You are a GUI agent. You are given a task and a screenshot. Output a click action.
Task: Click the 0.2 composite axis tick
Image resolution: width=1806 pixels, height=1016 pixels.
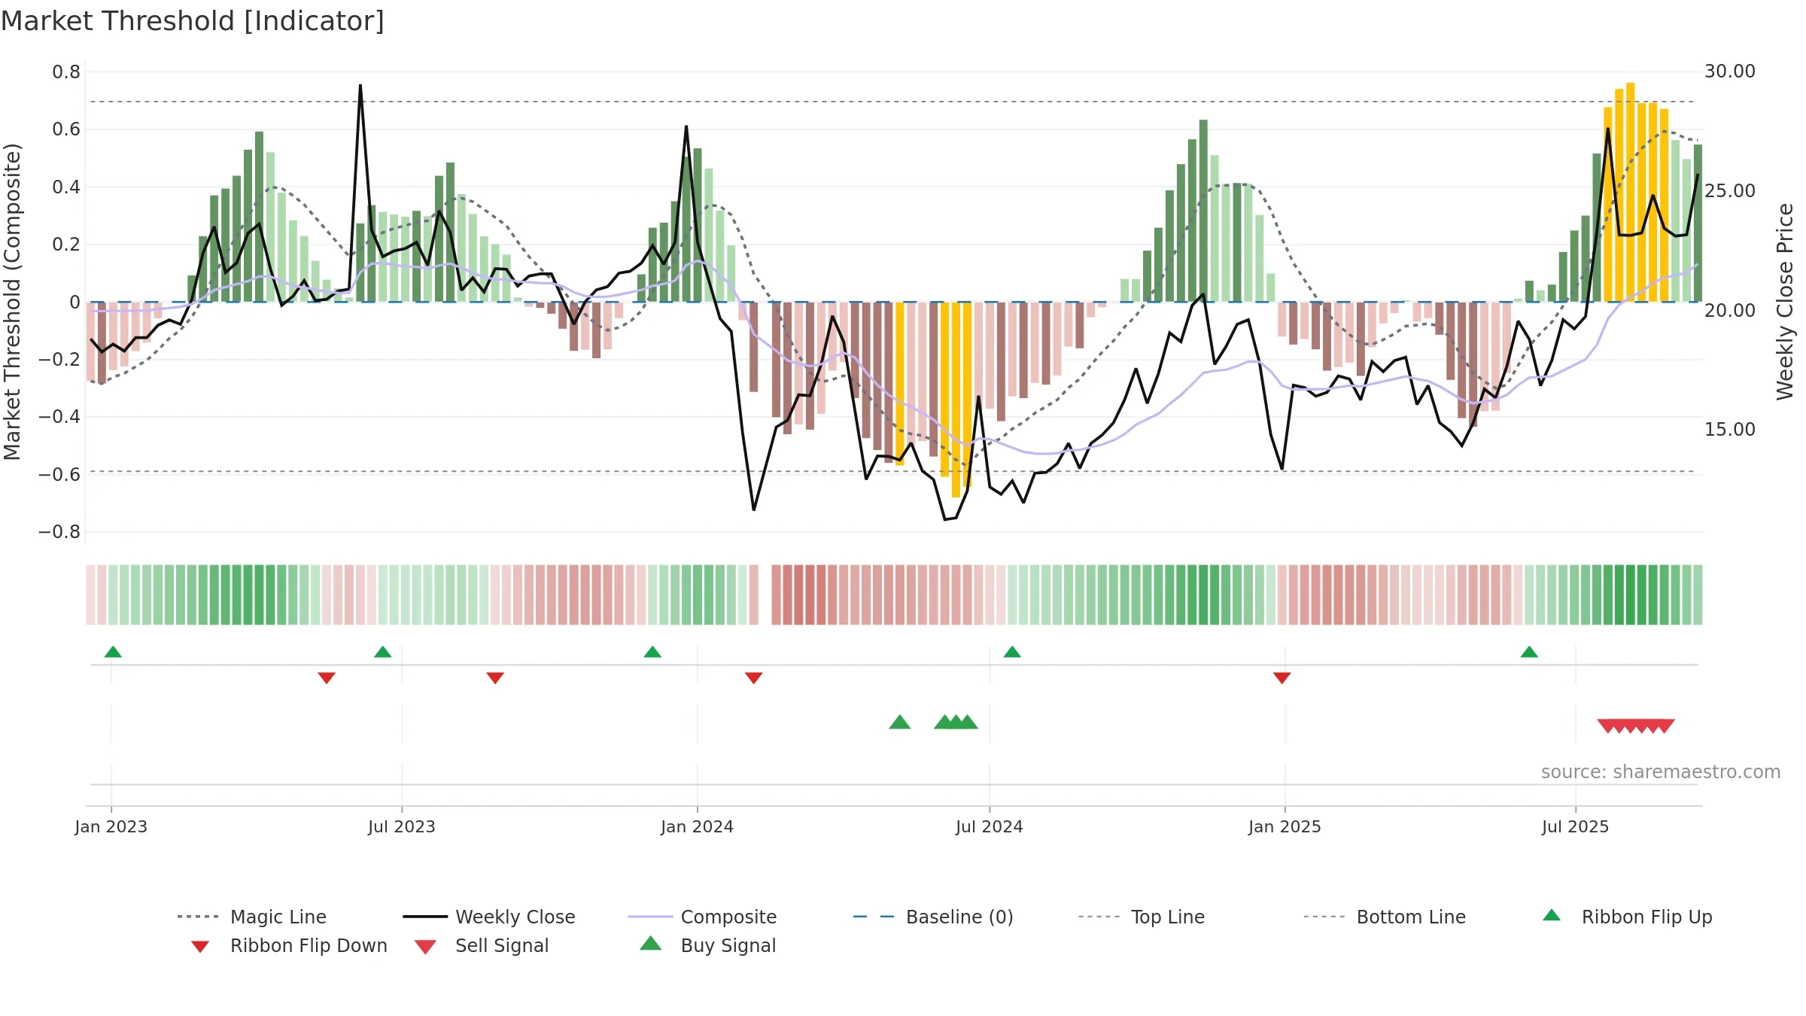66,245
